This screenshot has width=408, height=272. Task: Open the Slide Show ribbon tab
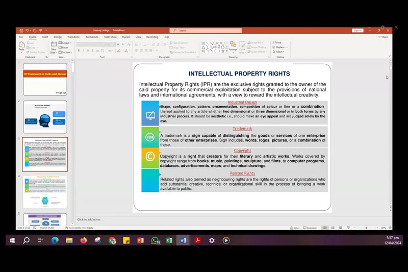[110, 37]
